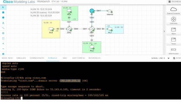181x102 pixels.
Task: Open the Serial Line 0 dropdown
Action: pyautogui.click(x=169, y=58)
